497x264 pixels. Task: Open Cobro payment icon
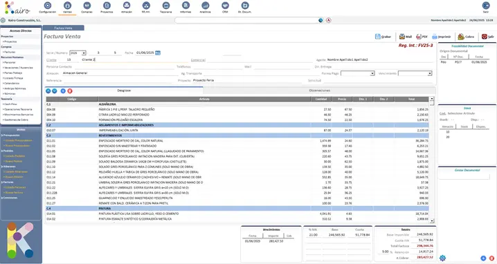(461, 37)
